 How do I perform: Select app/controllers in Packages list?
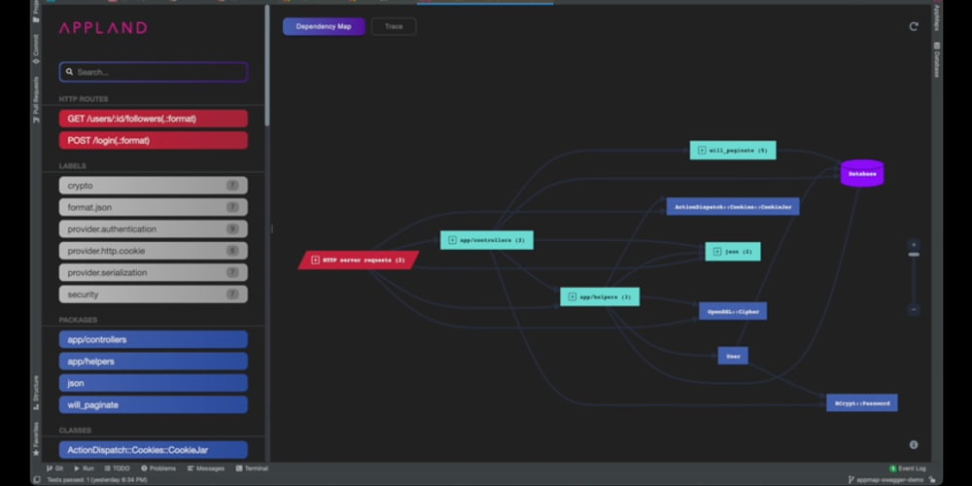pyautogui.click(x=154, y=339)
